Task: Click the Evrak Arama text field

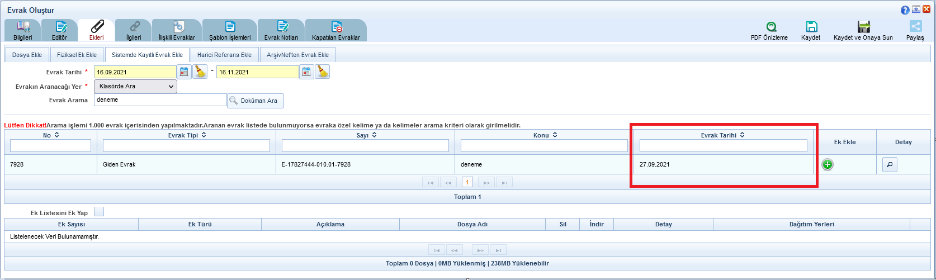Action: tap(160, 99)
